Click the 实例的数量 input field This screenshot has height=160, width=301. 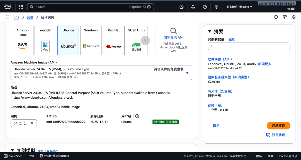[249, 46]
